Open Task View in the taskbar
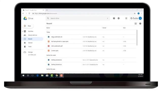 point(33,76)
